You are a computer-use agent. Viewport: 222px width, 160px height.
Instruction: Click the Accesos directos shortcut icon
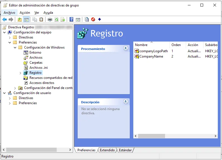(x=26, y=83)
